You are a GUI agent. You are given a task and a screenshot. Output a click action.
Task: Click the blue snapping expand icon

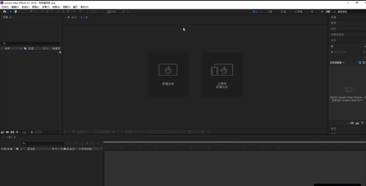(128, 11)
